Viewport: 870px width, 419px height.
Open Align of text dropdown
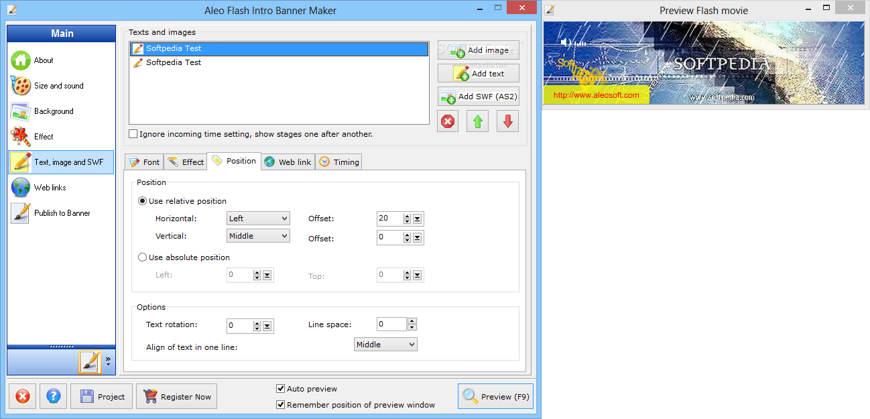point(385,345)
